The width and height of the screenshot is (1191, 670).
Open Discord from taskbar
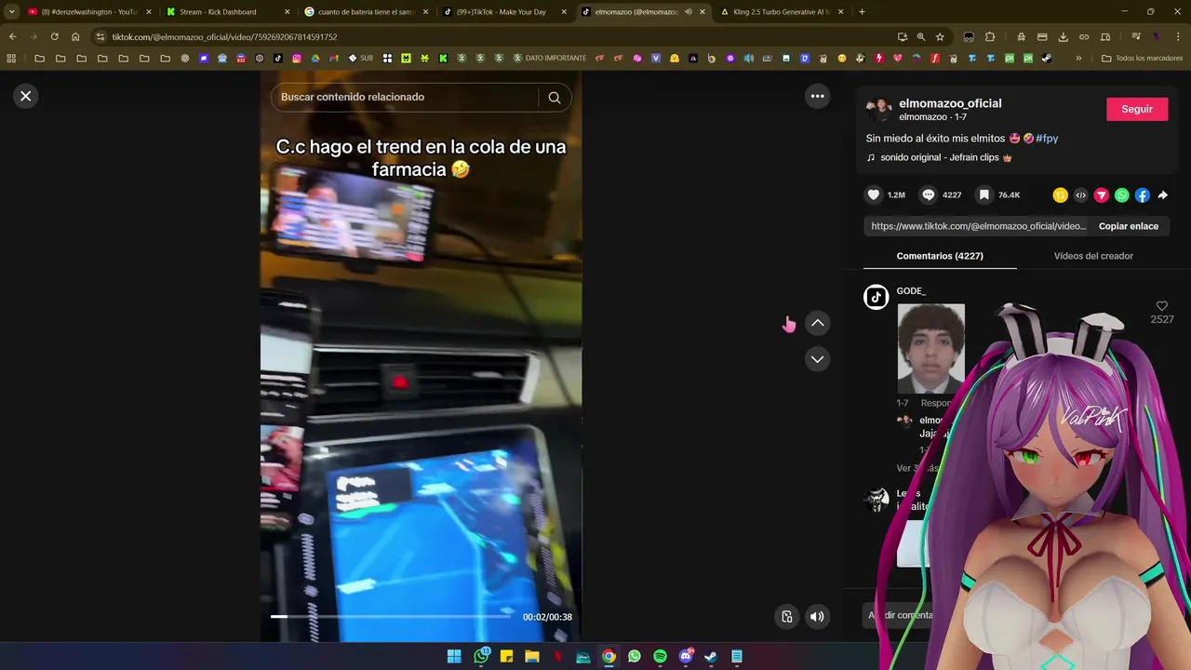pos(686,656)
